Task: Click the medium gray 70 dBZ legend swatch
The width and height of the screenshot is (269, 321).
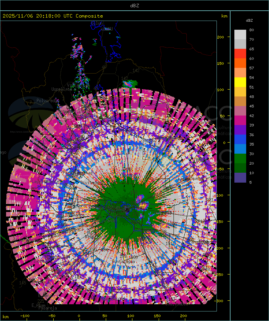Action: tap(240, 44)
